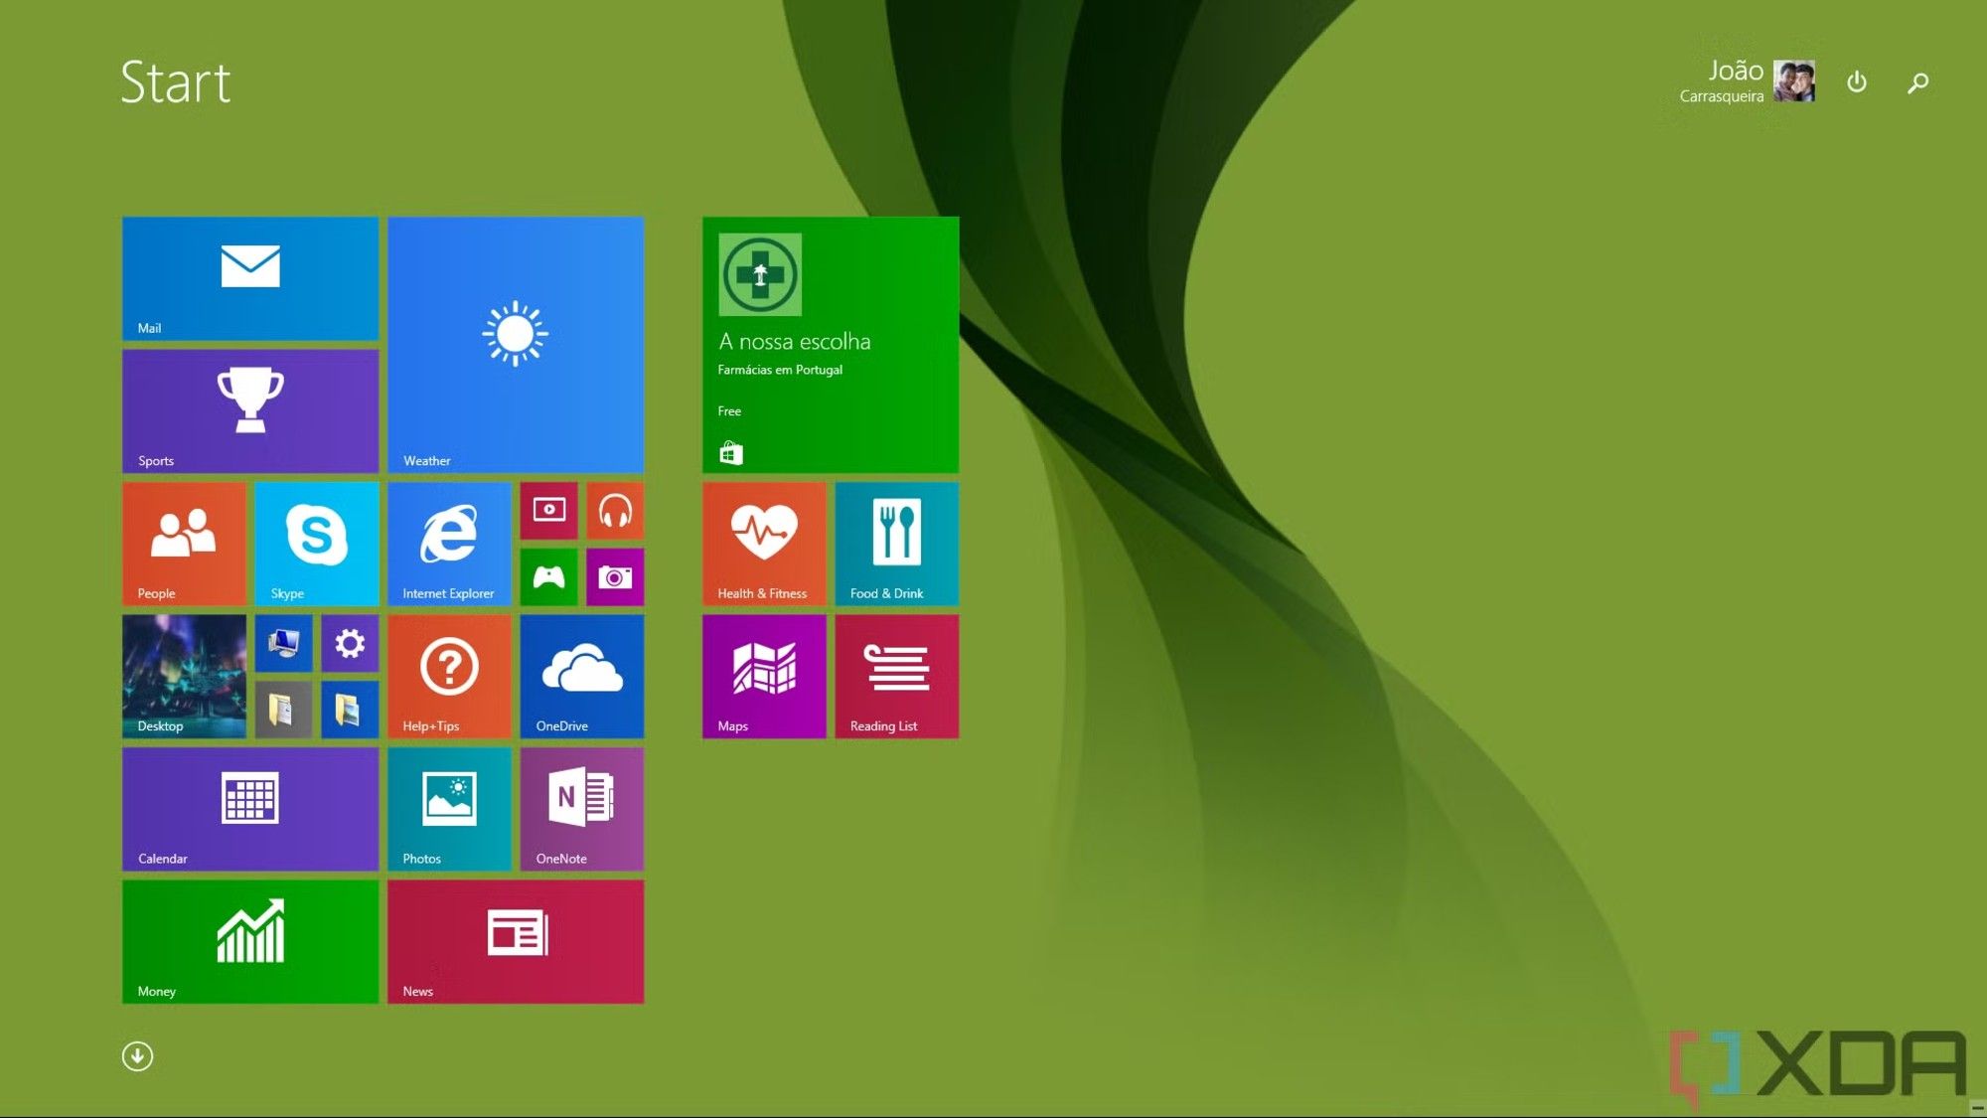Viewport: 1987px width, 1118px height.
Task: Open the Help+Tips tile
Action: (449, 676)
